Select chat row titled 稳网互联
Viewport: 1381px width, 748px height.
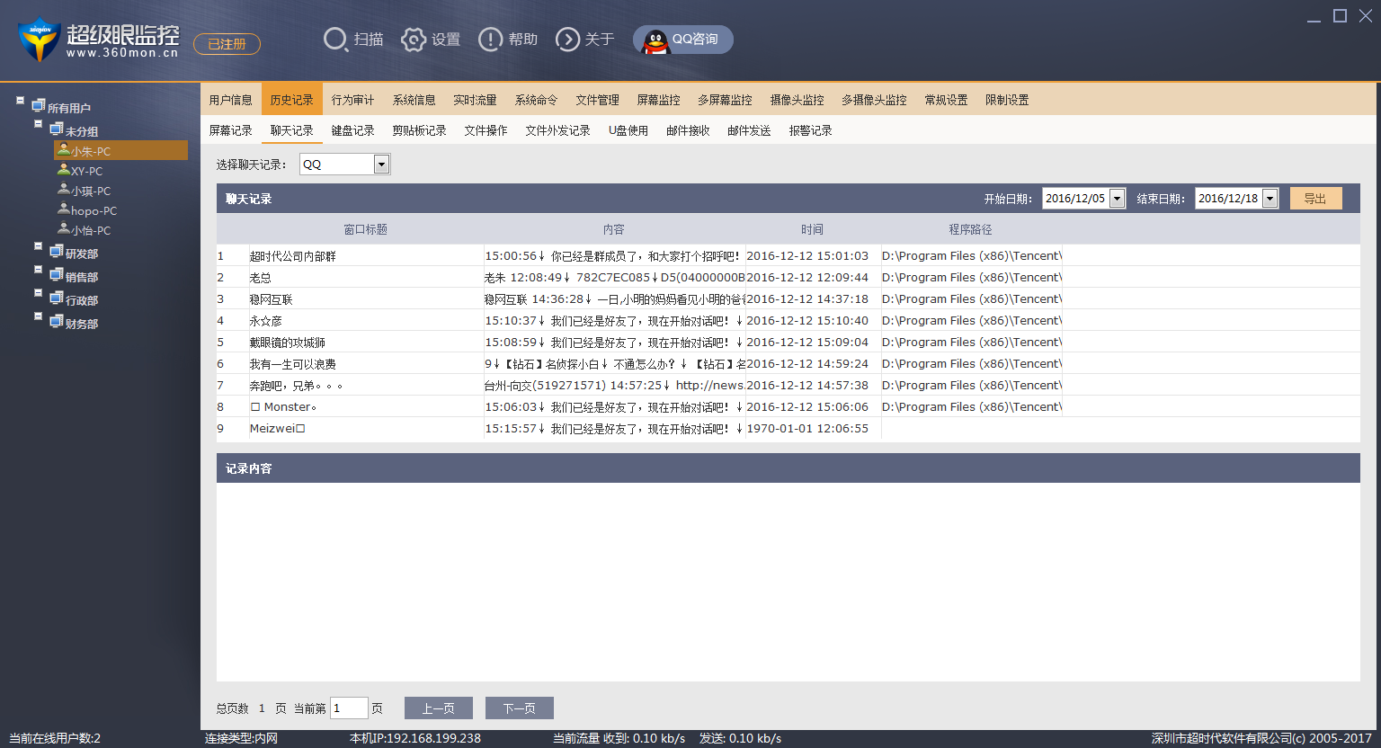click(789, 298)
